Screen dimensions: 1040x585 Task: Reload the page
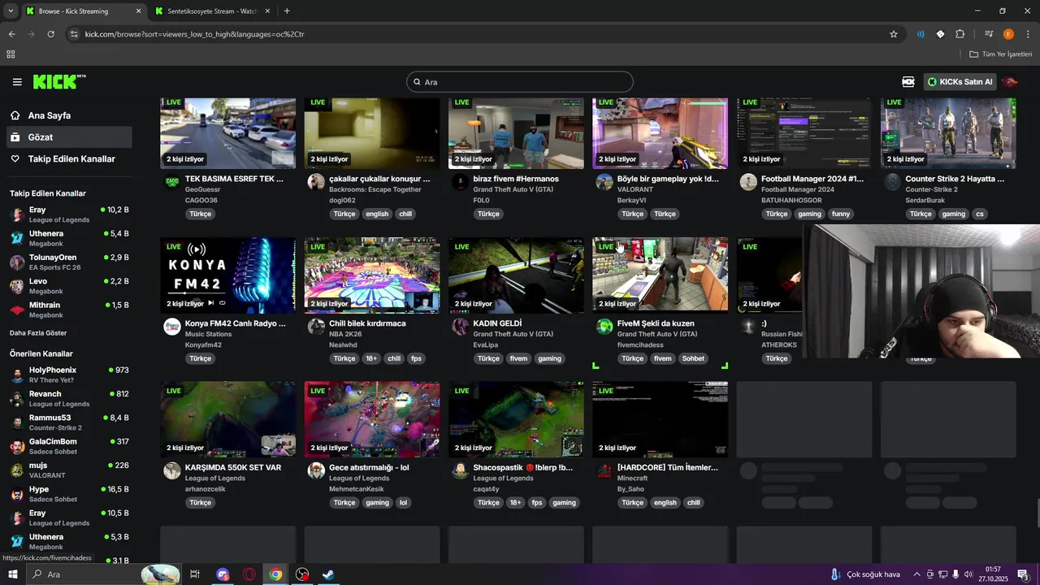50,34
